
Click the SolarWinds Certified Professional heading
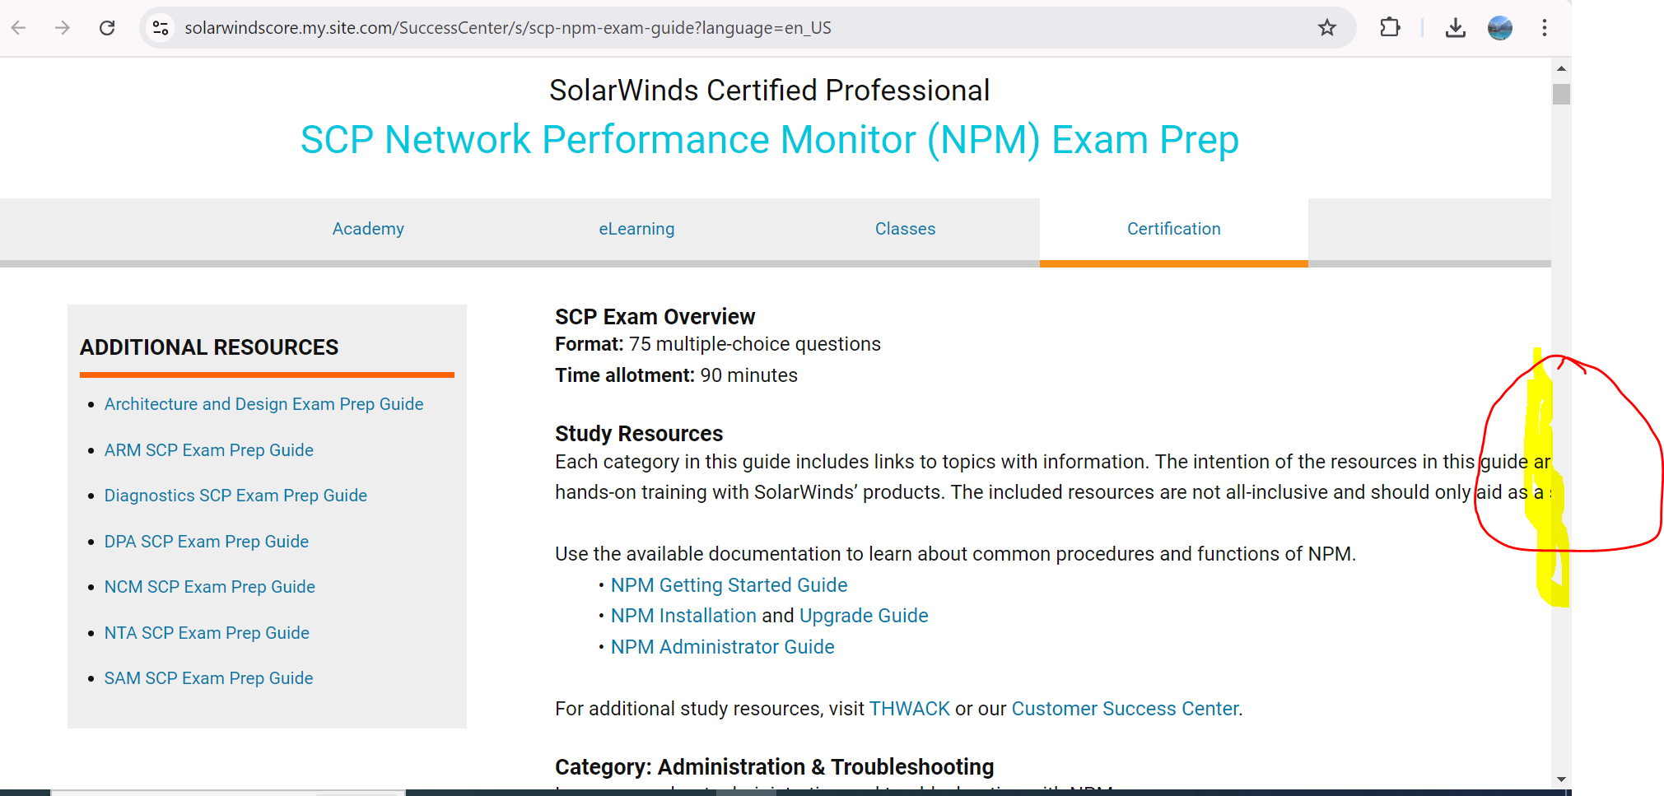click(769, 91)
